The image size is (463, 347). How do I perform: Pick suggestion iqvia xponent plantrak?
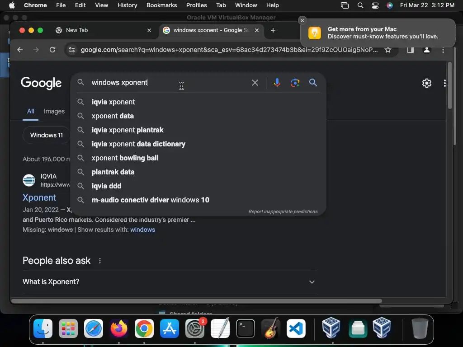[x=198, y=130]
